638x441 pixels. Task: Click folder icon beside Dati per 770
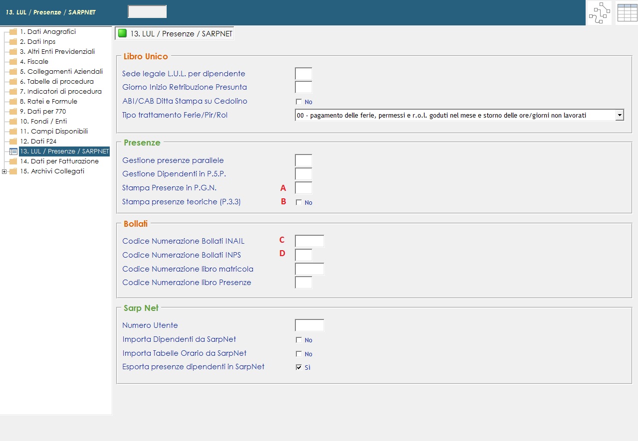[13, 112]
